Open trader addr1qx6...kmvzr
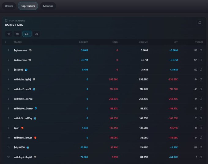This screenshot has width=208, height=164. click(x=23, y=138)
